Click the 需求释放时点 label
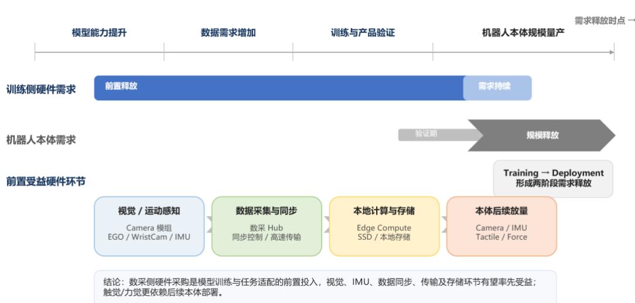 pyautogui.click(x=600, y=21)
